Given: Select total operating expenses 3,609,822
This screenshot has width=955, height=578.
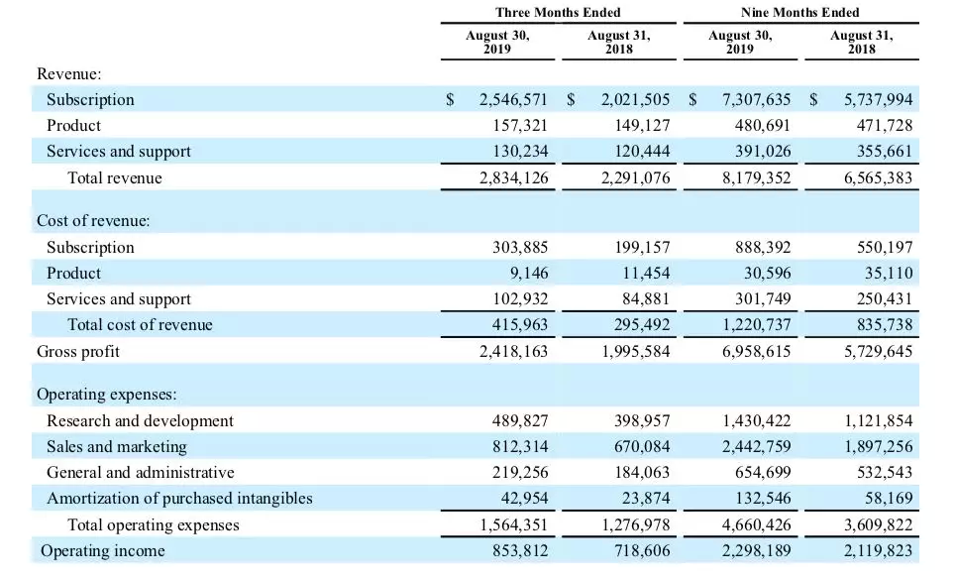Looking at the screenshot, I should click(x=879, y=524).
